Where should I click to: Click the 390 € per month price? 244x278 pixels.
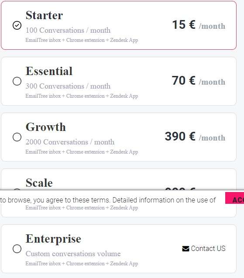(x=195, y=137)
